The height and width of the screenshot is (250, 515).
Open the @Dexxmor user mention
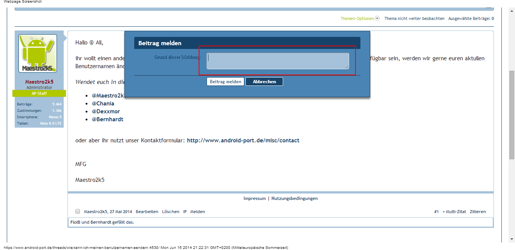[x=106, y=111]
